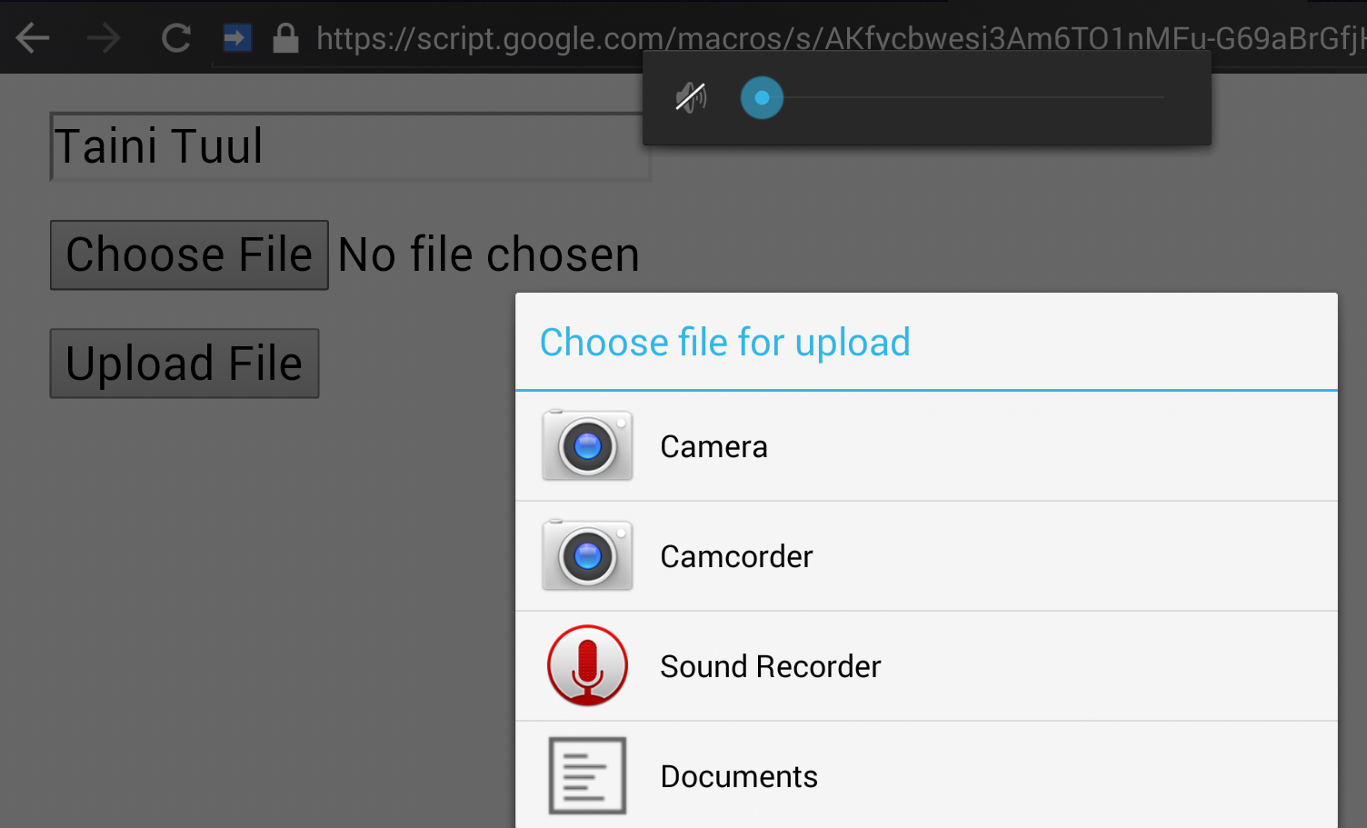Tap the Camera app icon
Screen dimensions: 1367x828
tap(587, 445)
